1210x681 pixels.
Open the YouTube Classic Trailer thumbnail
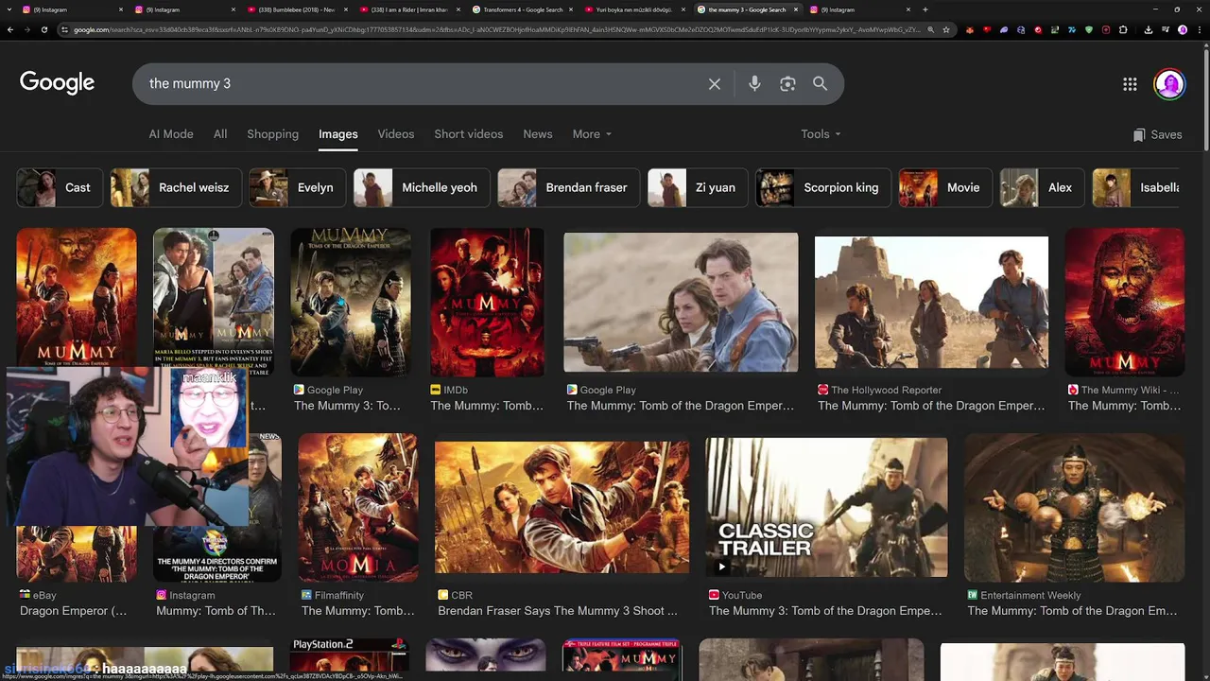[x=826, y=507]
